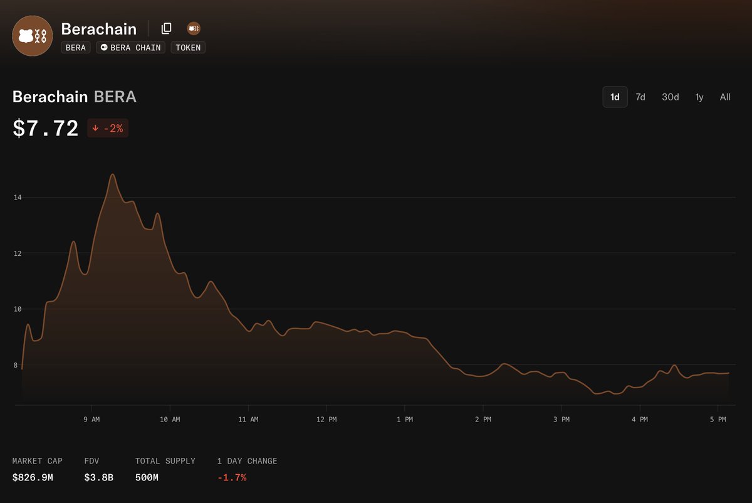Show the 1y price chart
752x503 pixels.
699,97
